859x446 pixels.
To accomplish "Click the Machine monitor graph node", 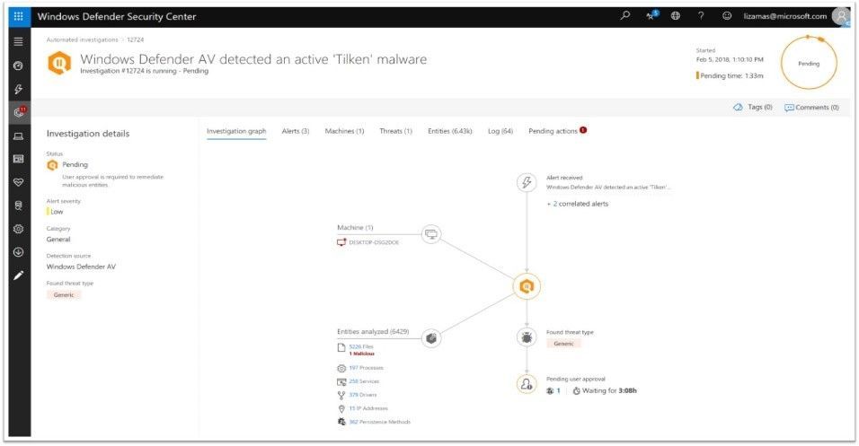I will point(431,234).
